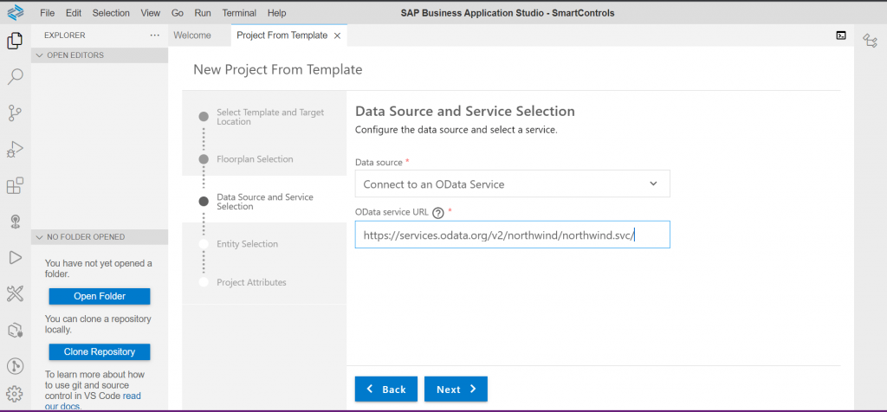
Task: Open the Explorer view icon
Action: [x=15, y=41]
